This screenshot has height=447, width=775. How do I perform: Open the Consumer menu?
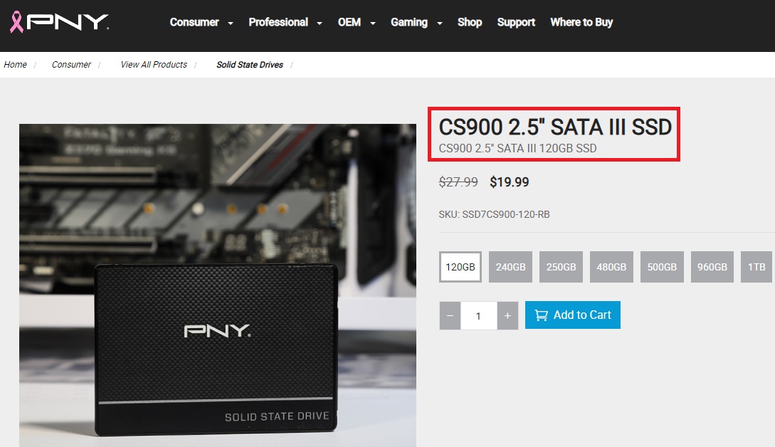(x=194, y=22)
